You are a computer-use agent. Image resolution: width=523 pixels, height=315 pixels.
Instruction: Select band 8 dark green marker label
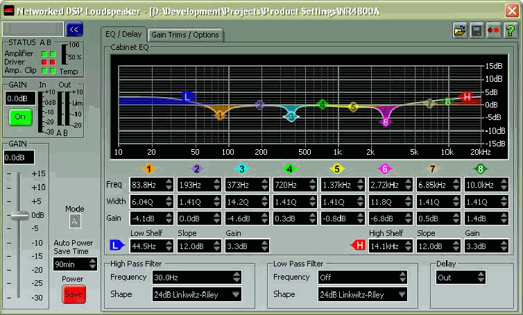[x=480, y=169]
